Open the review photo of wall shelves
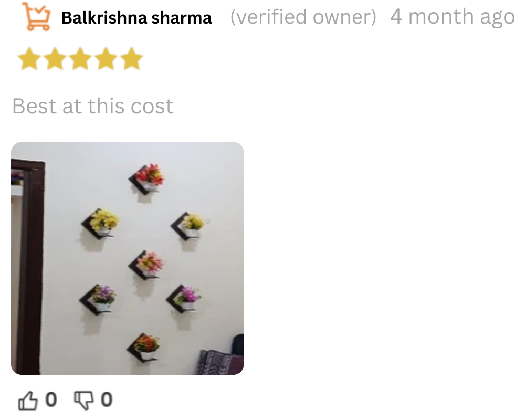 [x=127, y=259]
